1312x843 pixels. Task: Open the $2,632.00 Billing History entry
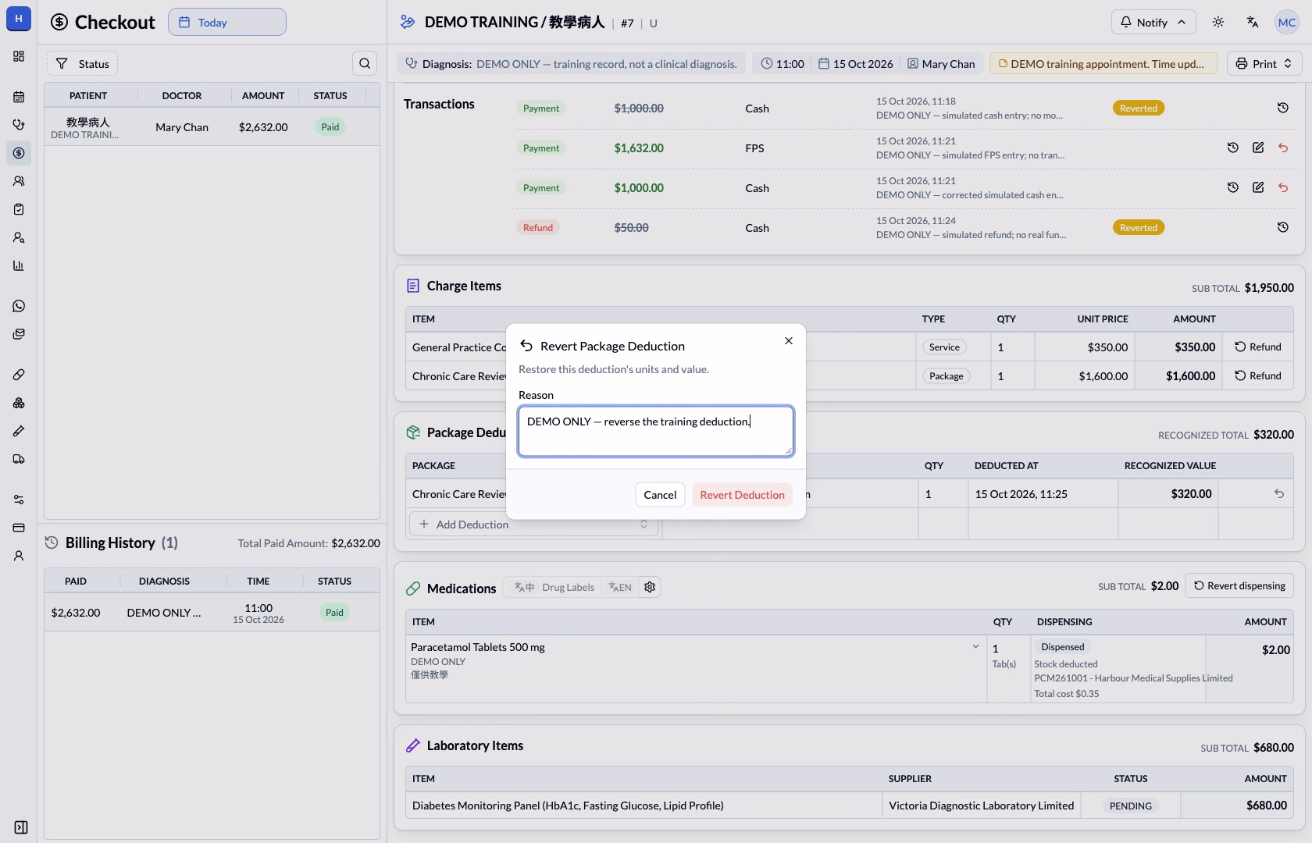pos(212,613)
